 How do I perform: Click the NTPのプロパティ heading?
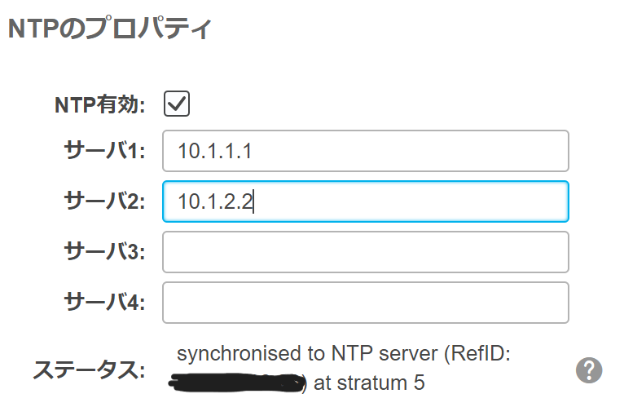(110, 30)
